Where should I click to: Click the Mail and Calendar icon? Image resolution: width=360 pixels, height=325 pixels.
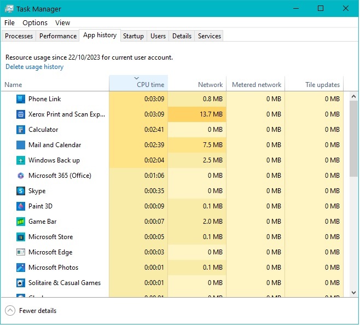[21, 145]
